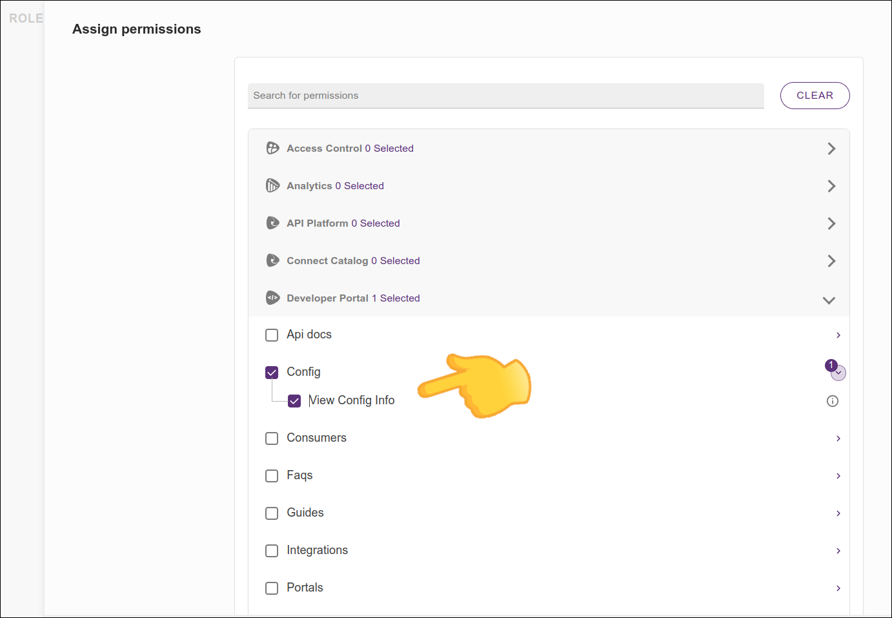
Task: Collapse Config using the badge arrow
Action: click(x=838, y=373)
